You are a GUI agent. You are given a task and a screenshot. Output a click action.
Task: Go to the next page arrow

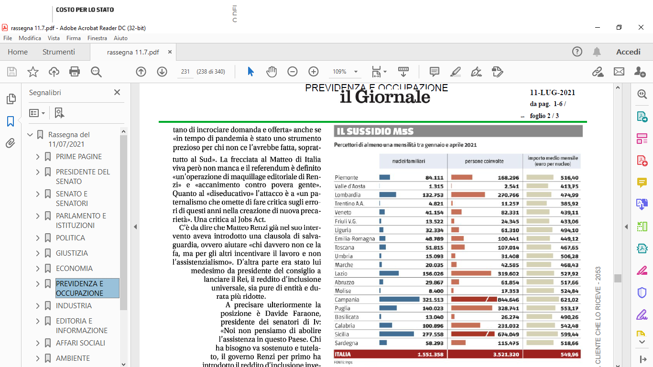click(x=162, y=72)
